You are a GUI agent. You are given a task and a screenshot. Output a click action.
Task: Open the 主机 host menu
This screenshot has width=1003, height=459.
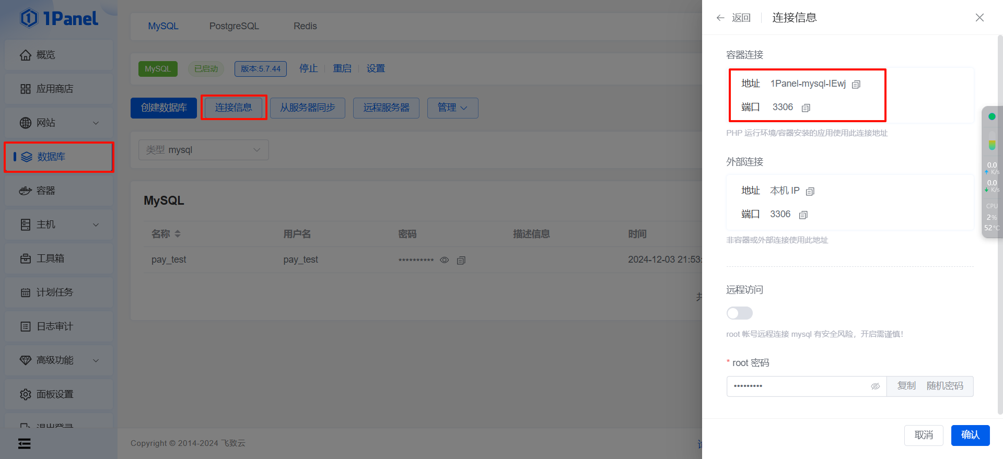[59, 225]
